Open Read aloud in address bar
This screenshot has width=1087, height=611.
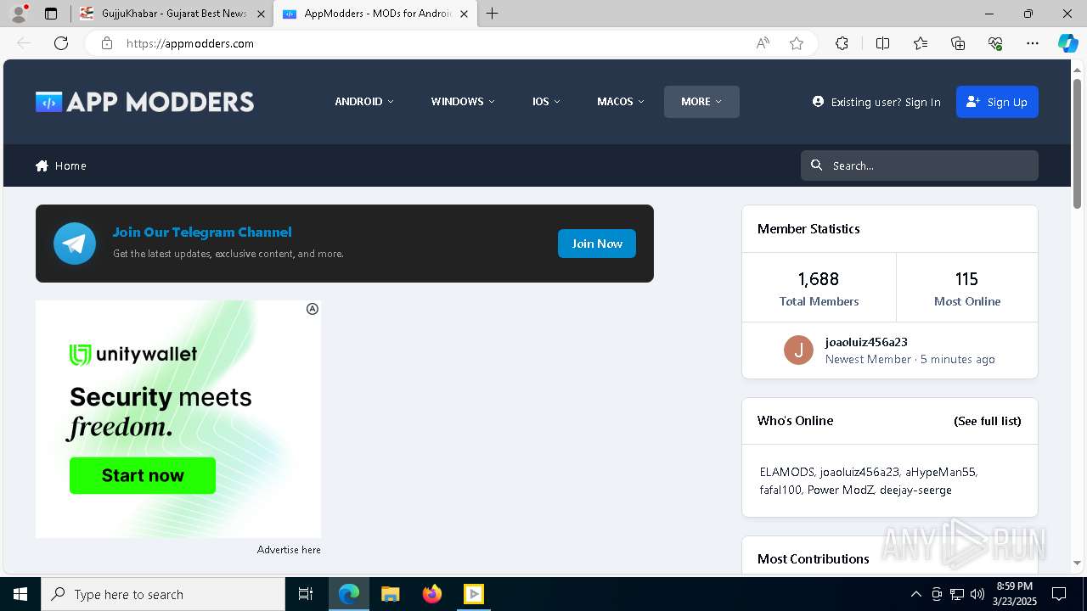763,43
